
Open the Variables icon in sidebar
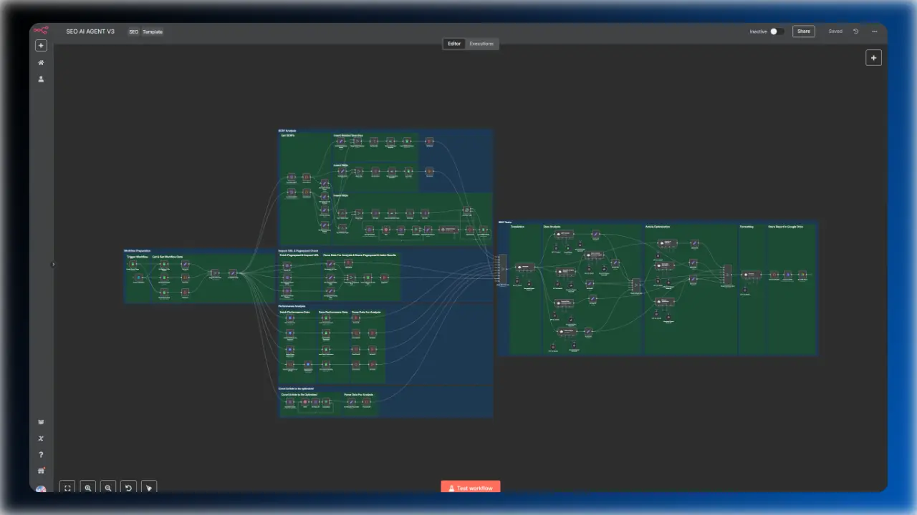pos(41,438)
